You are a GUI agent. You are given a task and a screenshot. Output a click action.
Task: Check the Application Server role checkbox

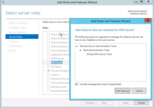coord(49,54)
